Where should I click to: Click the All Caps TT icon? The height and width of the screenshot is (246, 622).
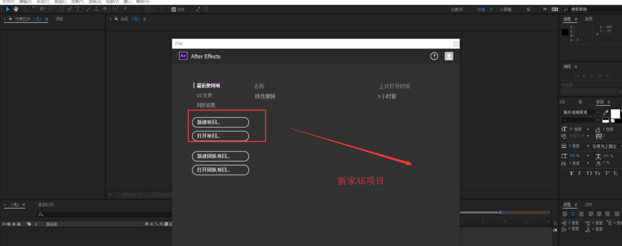[x=589, y=173]
